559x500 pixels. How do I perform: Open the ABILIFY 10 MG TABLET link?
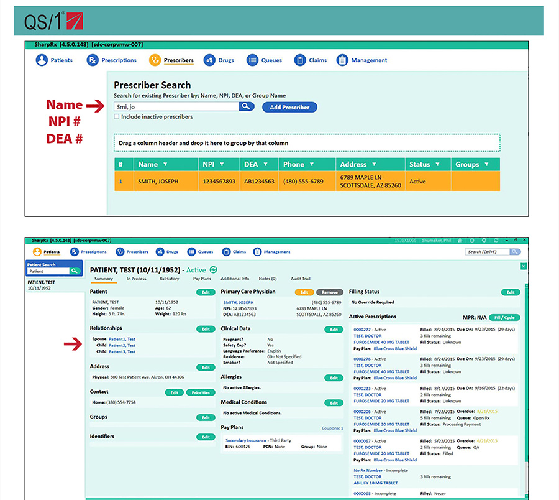(x=375, y=483)
